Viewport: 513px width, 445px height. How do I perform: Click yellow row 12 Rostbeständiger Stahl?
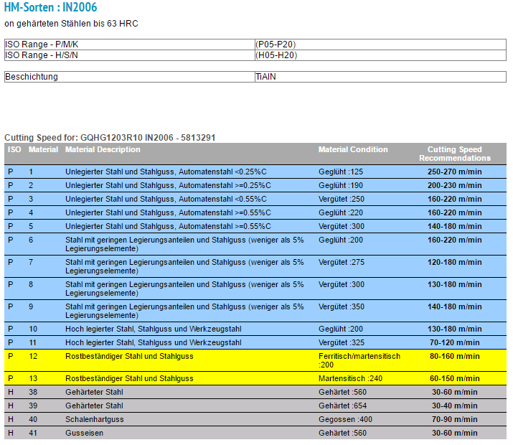(x=255, y=360)
